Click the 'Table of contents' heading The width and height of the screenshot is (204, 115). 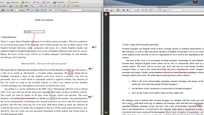coord(44,20)
